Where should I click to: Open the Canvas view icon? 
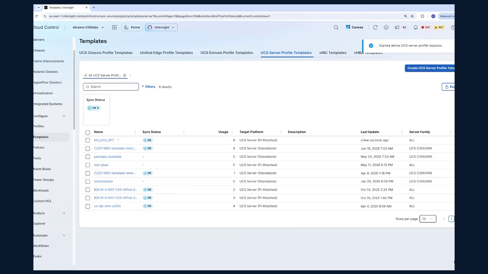pos(354,27)
